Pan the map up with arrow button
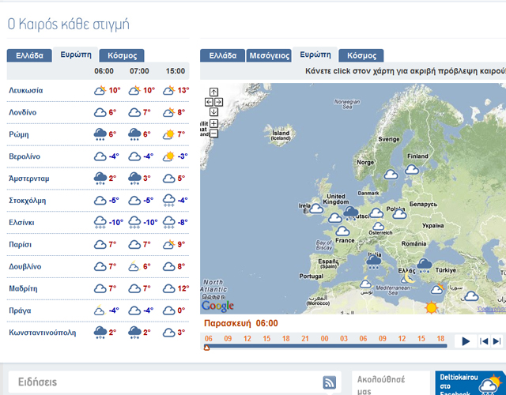The image size is (506, 395). 214,92
